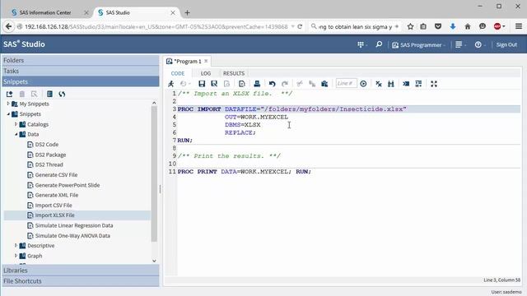527x296 pixels.
Task: Close the Program 1 tab
Action: coord(206,61)
